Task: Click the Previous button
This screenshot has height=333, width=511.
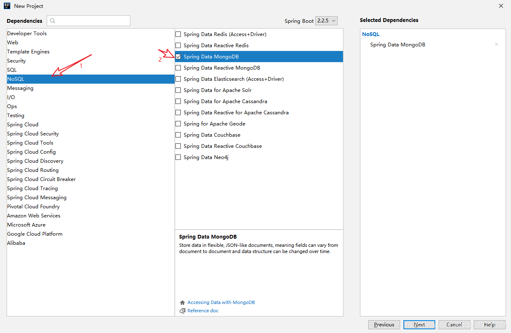Action: point(384,325)
